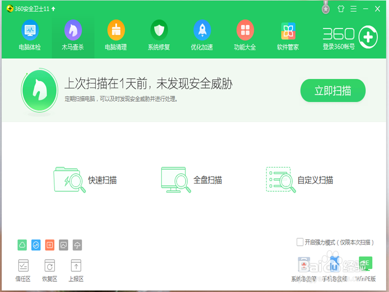Open the 恢复区 restore zone
The height and width of the screenshot is (292, 389).
tap(50, 271)
